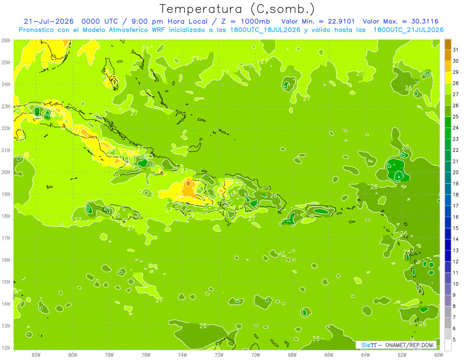The image size is (466, 360).
Task: Click the 24N latitude axis label
Action: [x=6, y=84]
